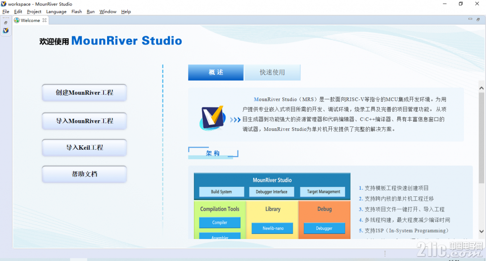
Task: Click the MounRiver logo icon in sidebar
Action: pyautogui.click(x=5, y=30)
